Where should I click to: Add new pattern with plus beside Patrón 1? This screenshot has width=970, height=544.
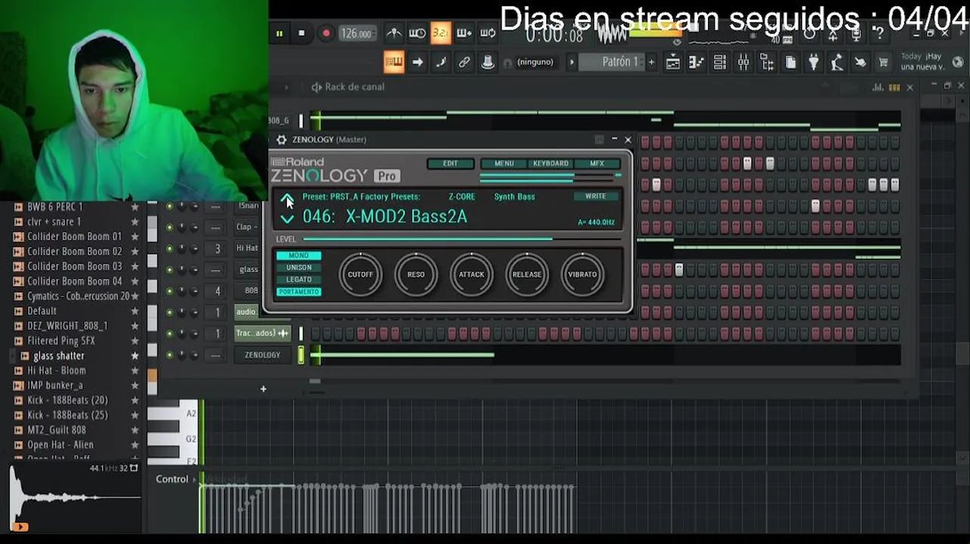pyautogui.click(x=651, y=62)
